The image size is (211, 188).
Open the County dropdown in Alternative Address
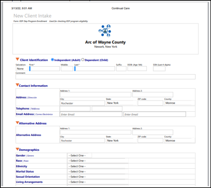point(180,140)
